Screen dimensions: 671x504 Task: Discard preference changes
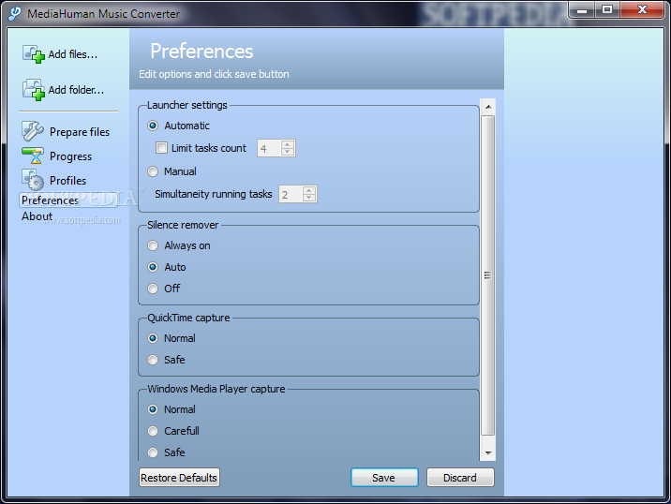coord(460,478)
